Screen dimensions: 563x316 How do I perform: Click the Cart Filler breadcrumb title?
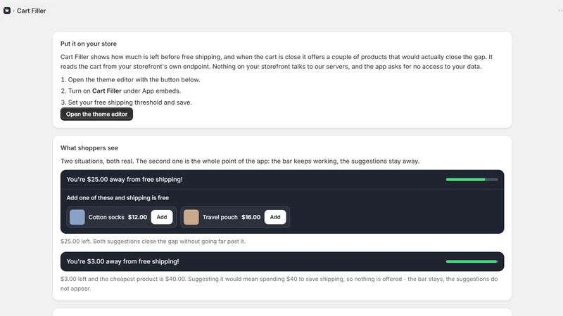pos(31,11)
